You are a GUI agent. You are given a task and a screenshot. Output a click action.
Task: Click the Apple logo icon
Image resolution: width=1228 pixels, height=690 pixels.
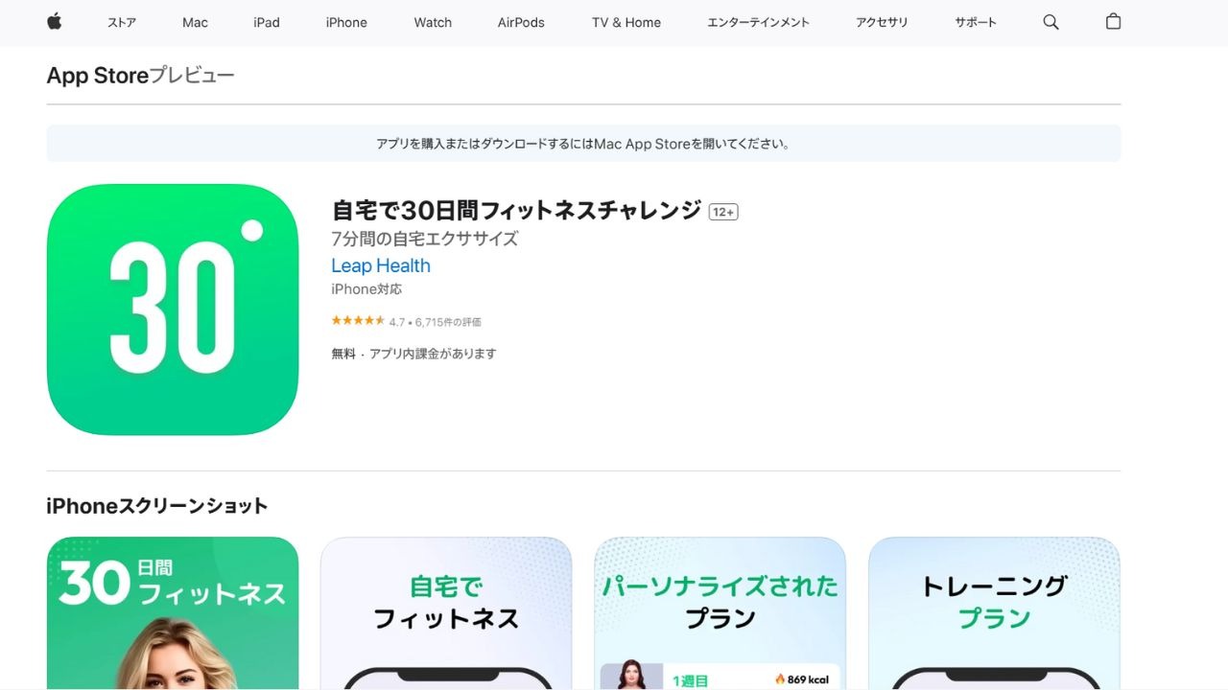pyautogui.click(x=54, y=21)
